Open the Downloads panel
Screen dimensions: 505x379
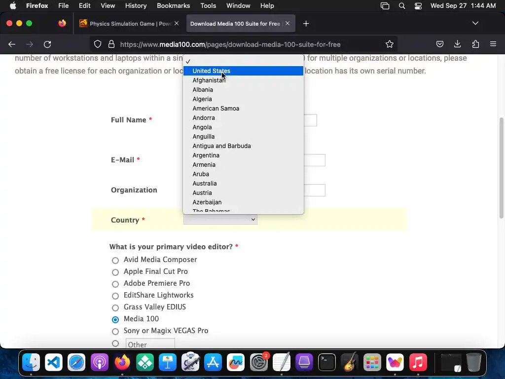point(457,44)
